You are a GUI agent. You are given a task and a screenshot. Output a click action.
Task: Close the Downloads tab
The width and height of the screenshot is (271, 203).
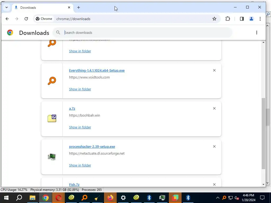point(69,7)
